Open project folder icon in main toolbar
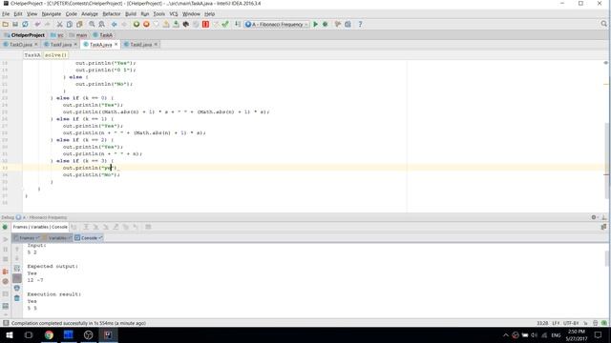The image size is (611, 343). click(x=6, y=24)
